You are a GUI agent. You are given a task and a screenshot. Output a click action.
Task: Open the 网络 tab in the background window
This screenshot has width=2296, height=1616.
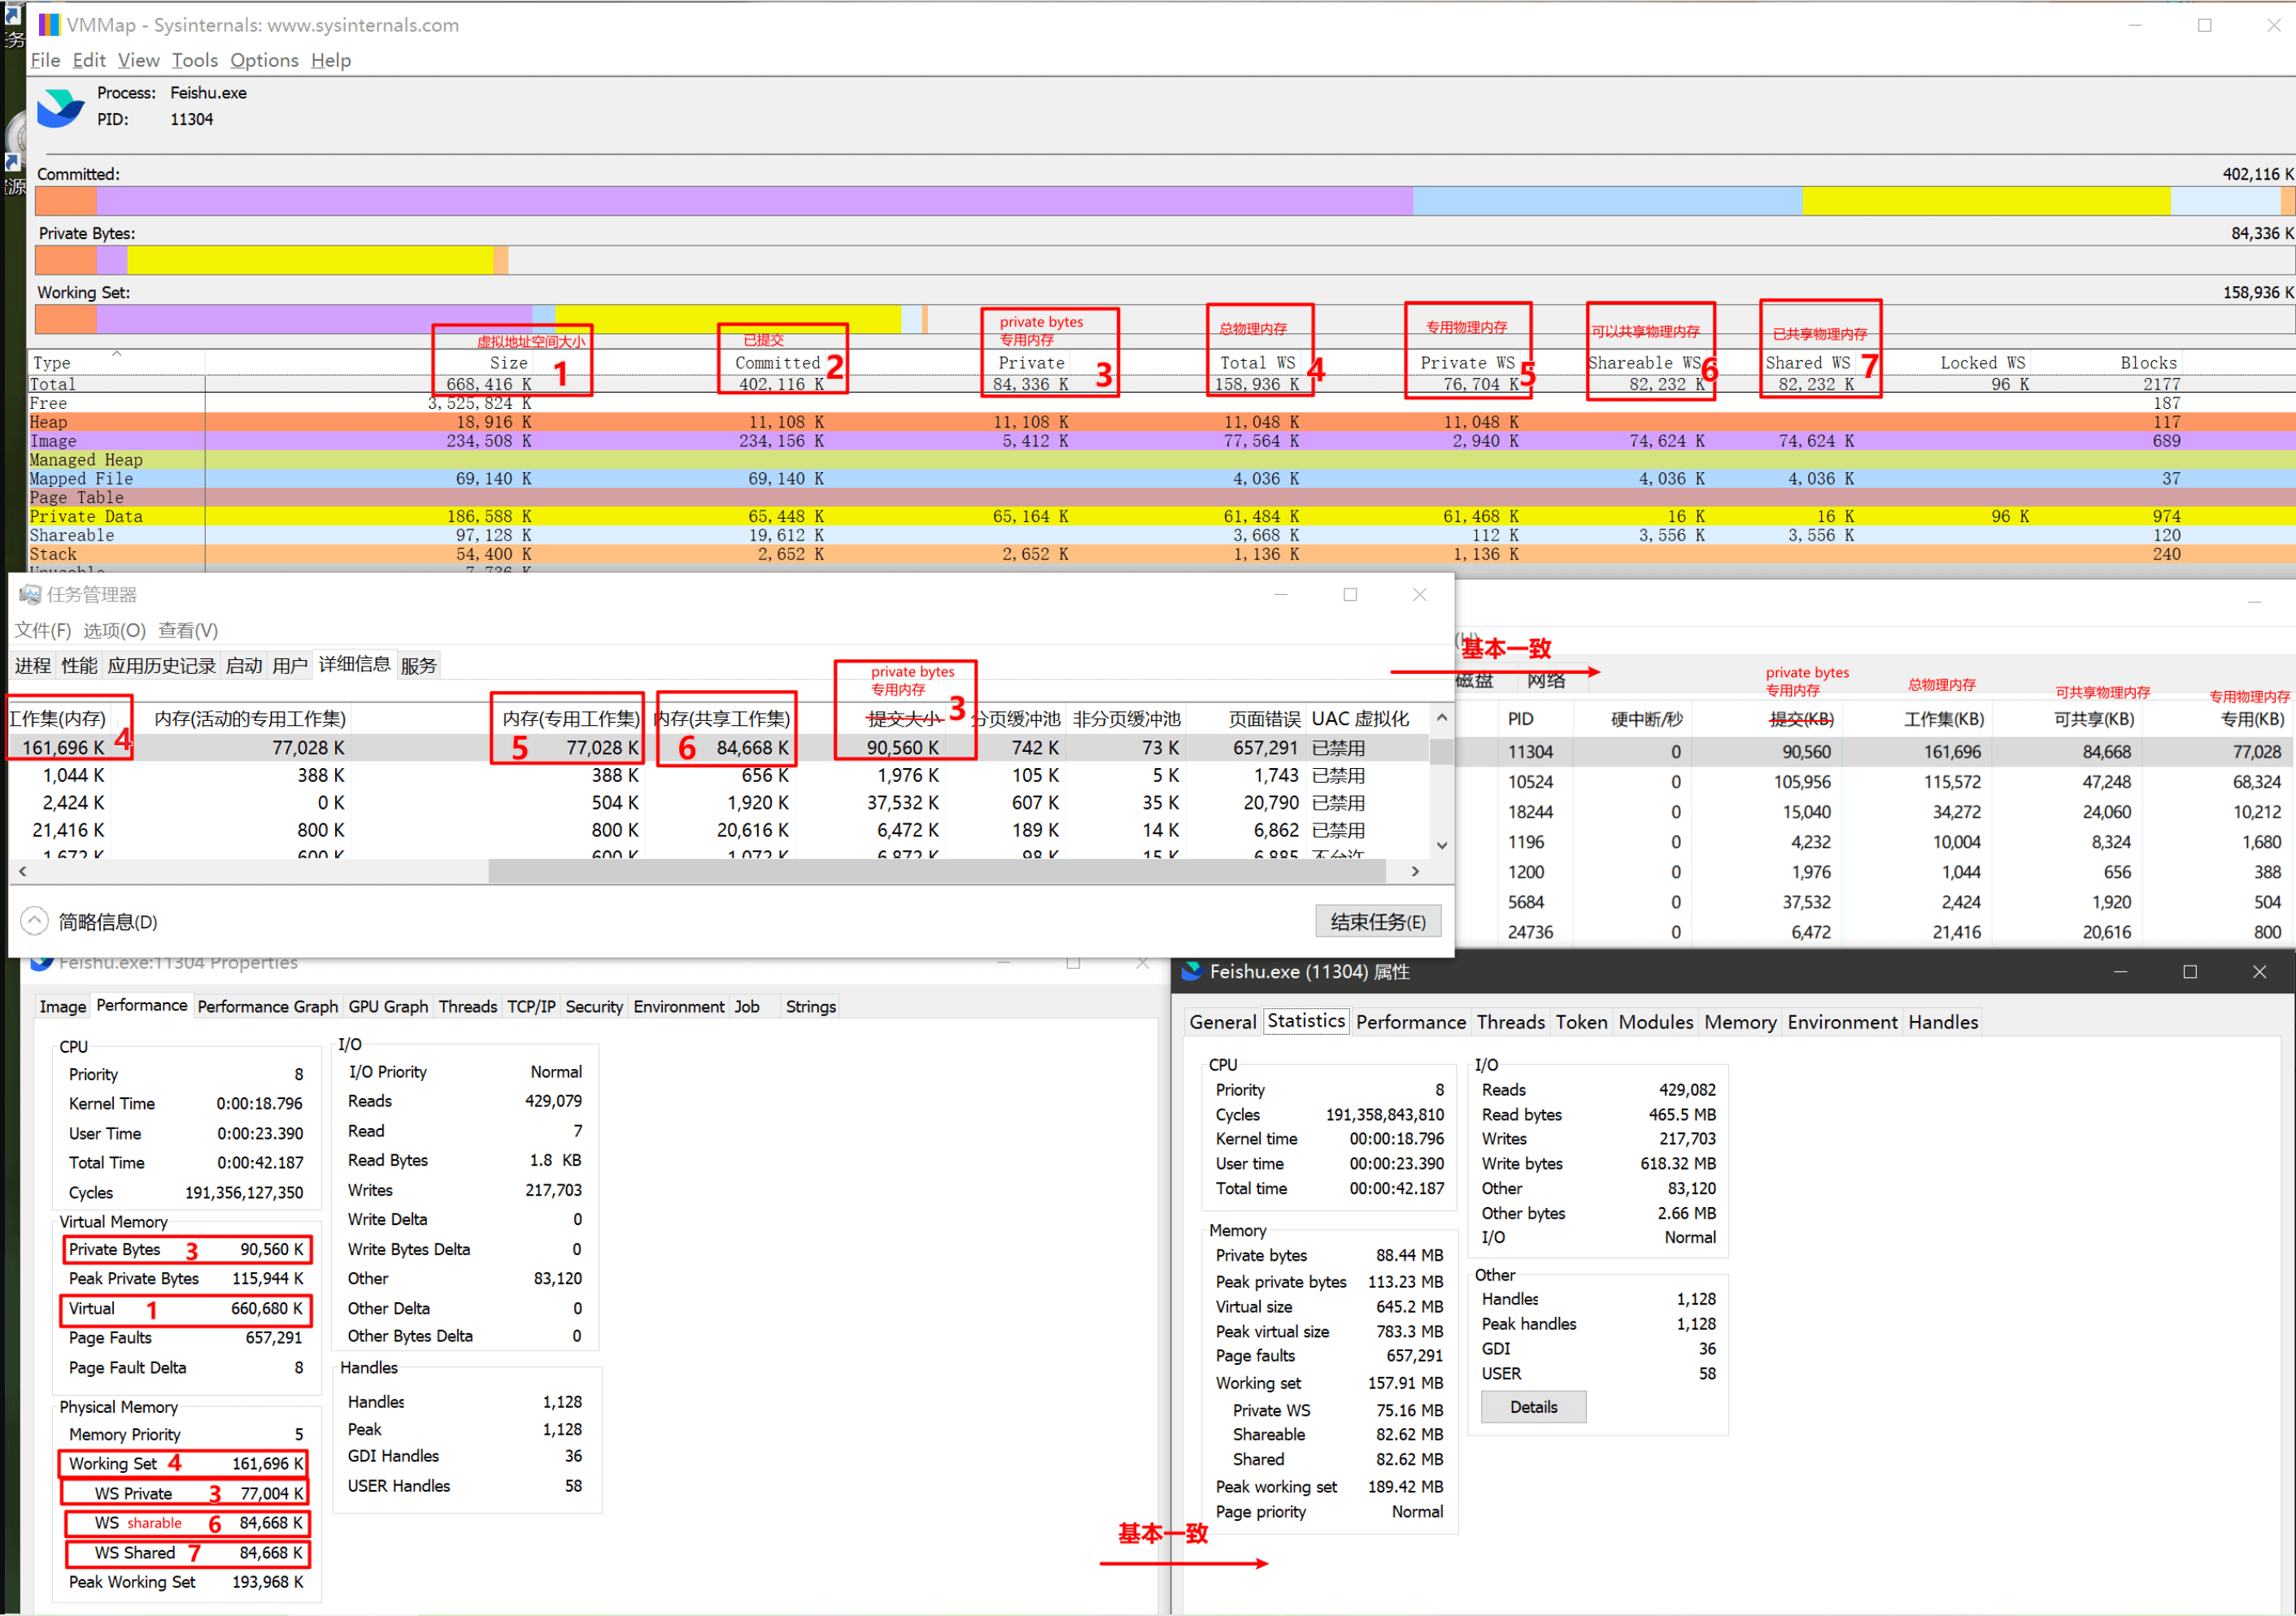click(x=1546, y=680)
